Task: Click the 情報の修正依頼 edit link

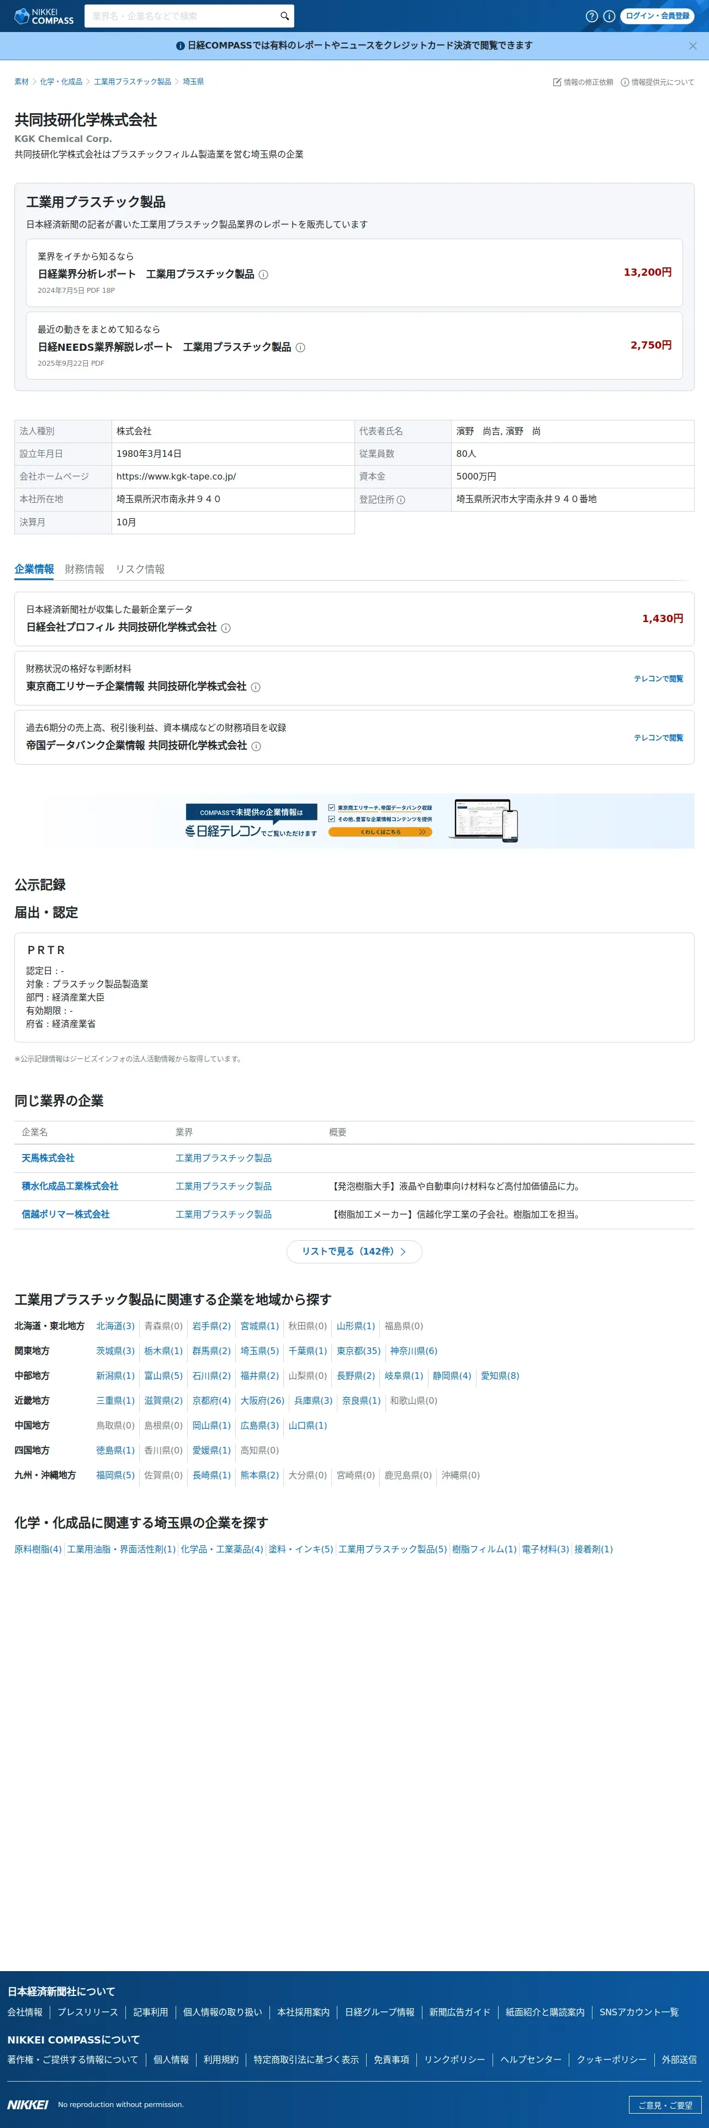Action: tap(583, 82)
